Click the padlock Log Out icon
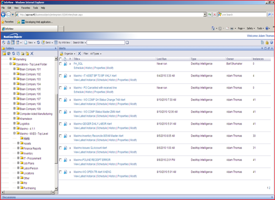The image size is (275, 200). 267,42
